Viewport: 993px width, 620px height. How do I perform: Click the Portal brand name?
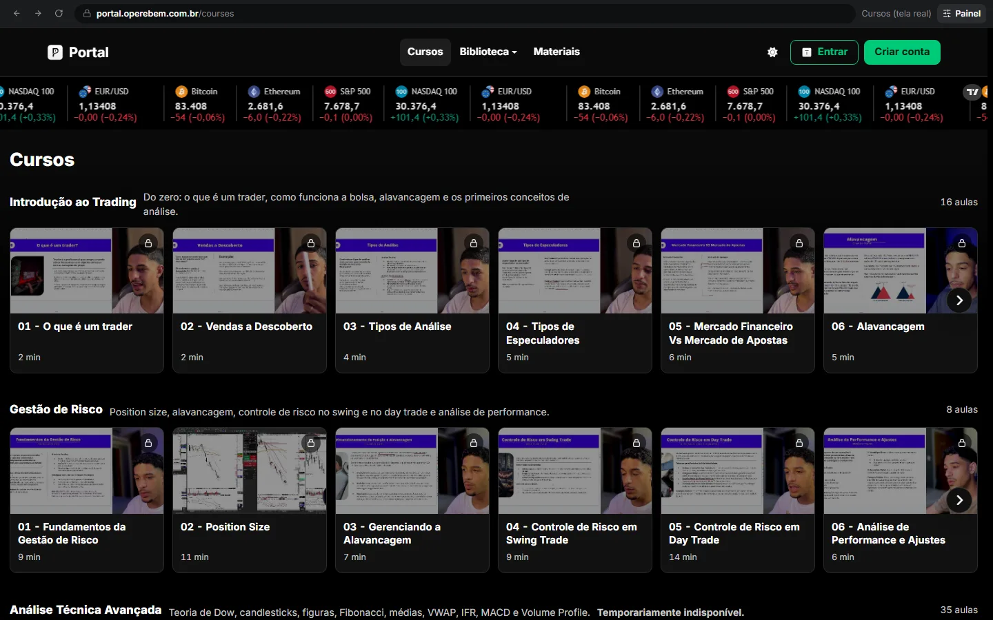(x=89, y=52)
